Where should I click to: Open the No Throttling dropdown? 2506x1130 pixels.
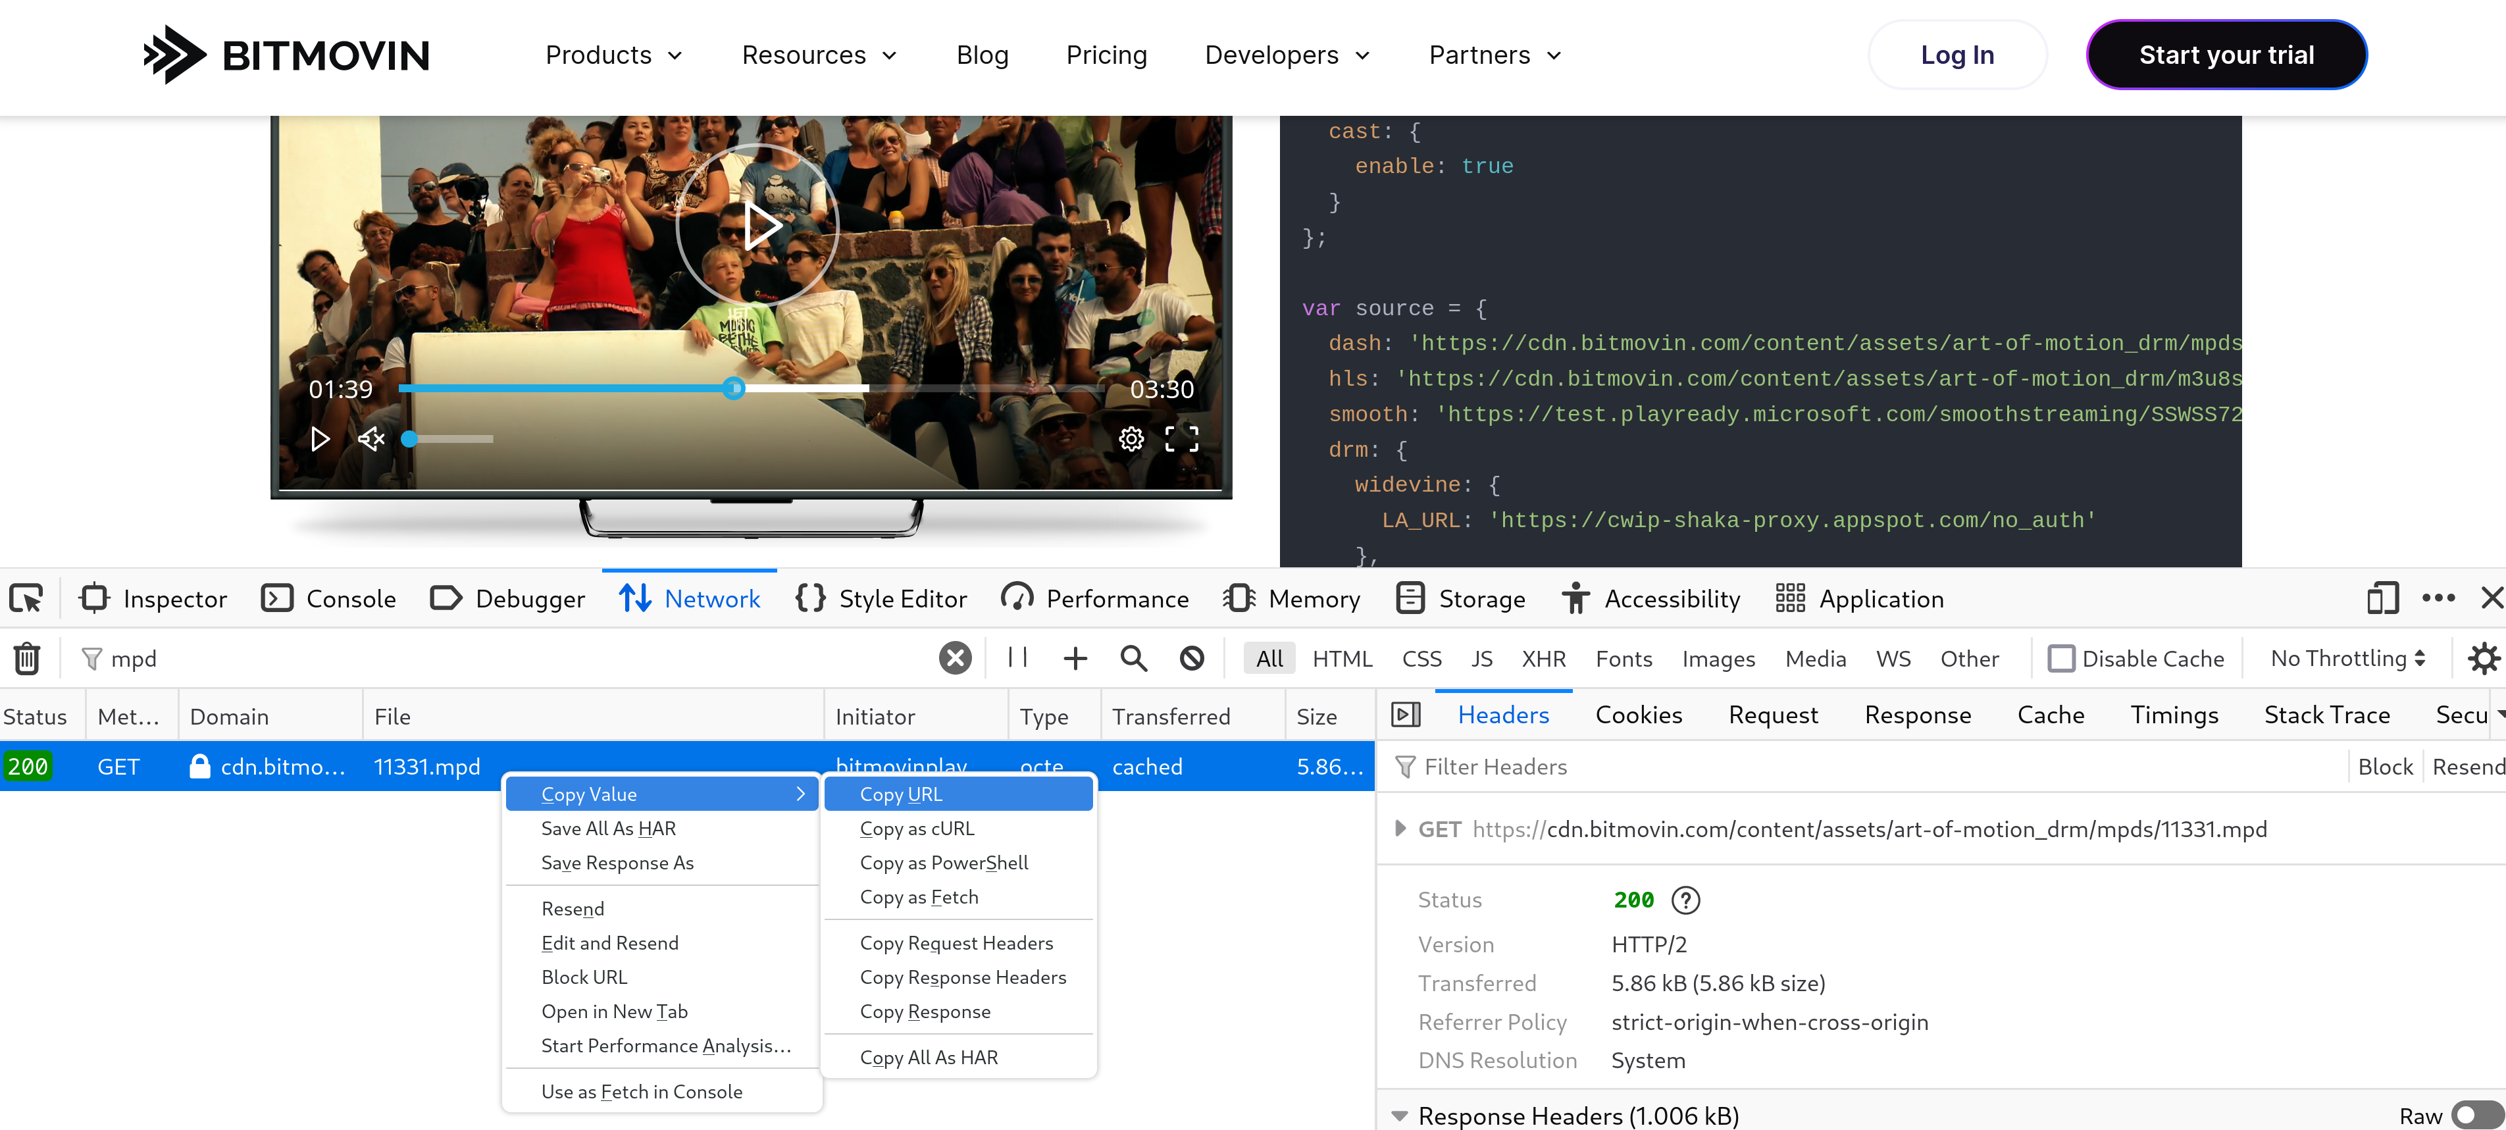tap(2347, 658)
